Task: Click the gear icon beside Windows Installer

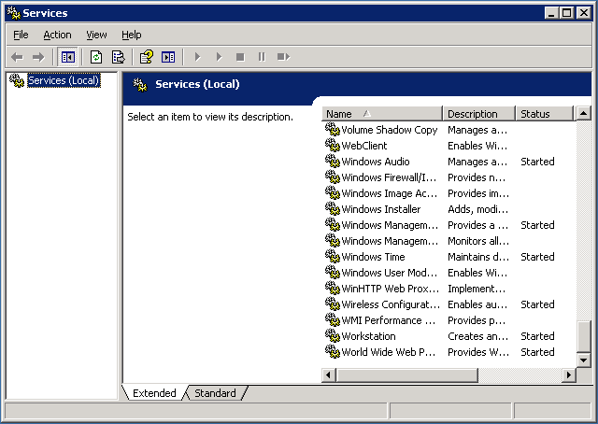Action: pos(333,209)
